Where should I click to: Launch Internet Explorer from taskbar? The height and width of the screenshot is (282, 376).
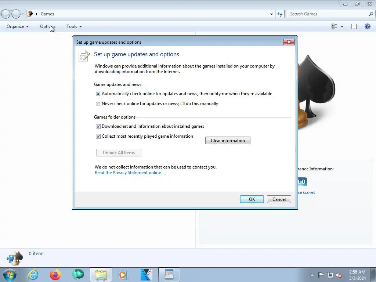pyautogui.click(x=33, y=275)
